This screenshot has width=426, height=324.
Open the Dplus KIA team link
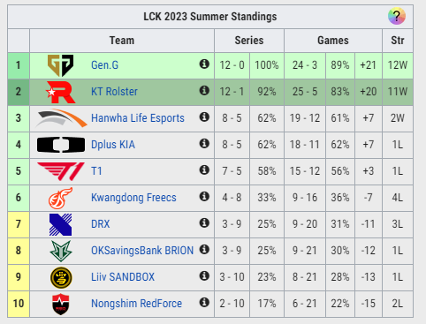(x=113, y=145)
